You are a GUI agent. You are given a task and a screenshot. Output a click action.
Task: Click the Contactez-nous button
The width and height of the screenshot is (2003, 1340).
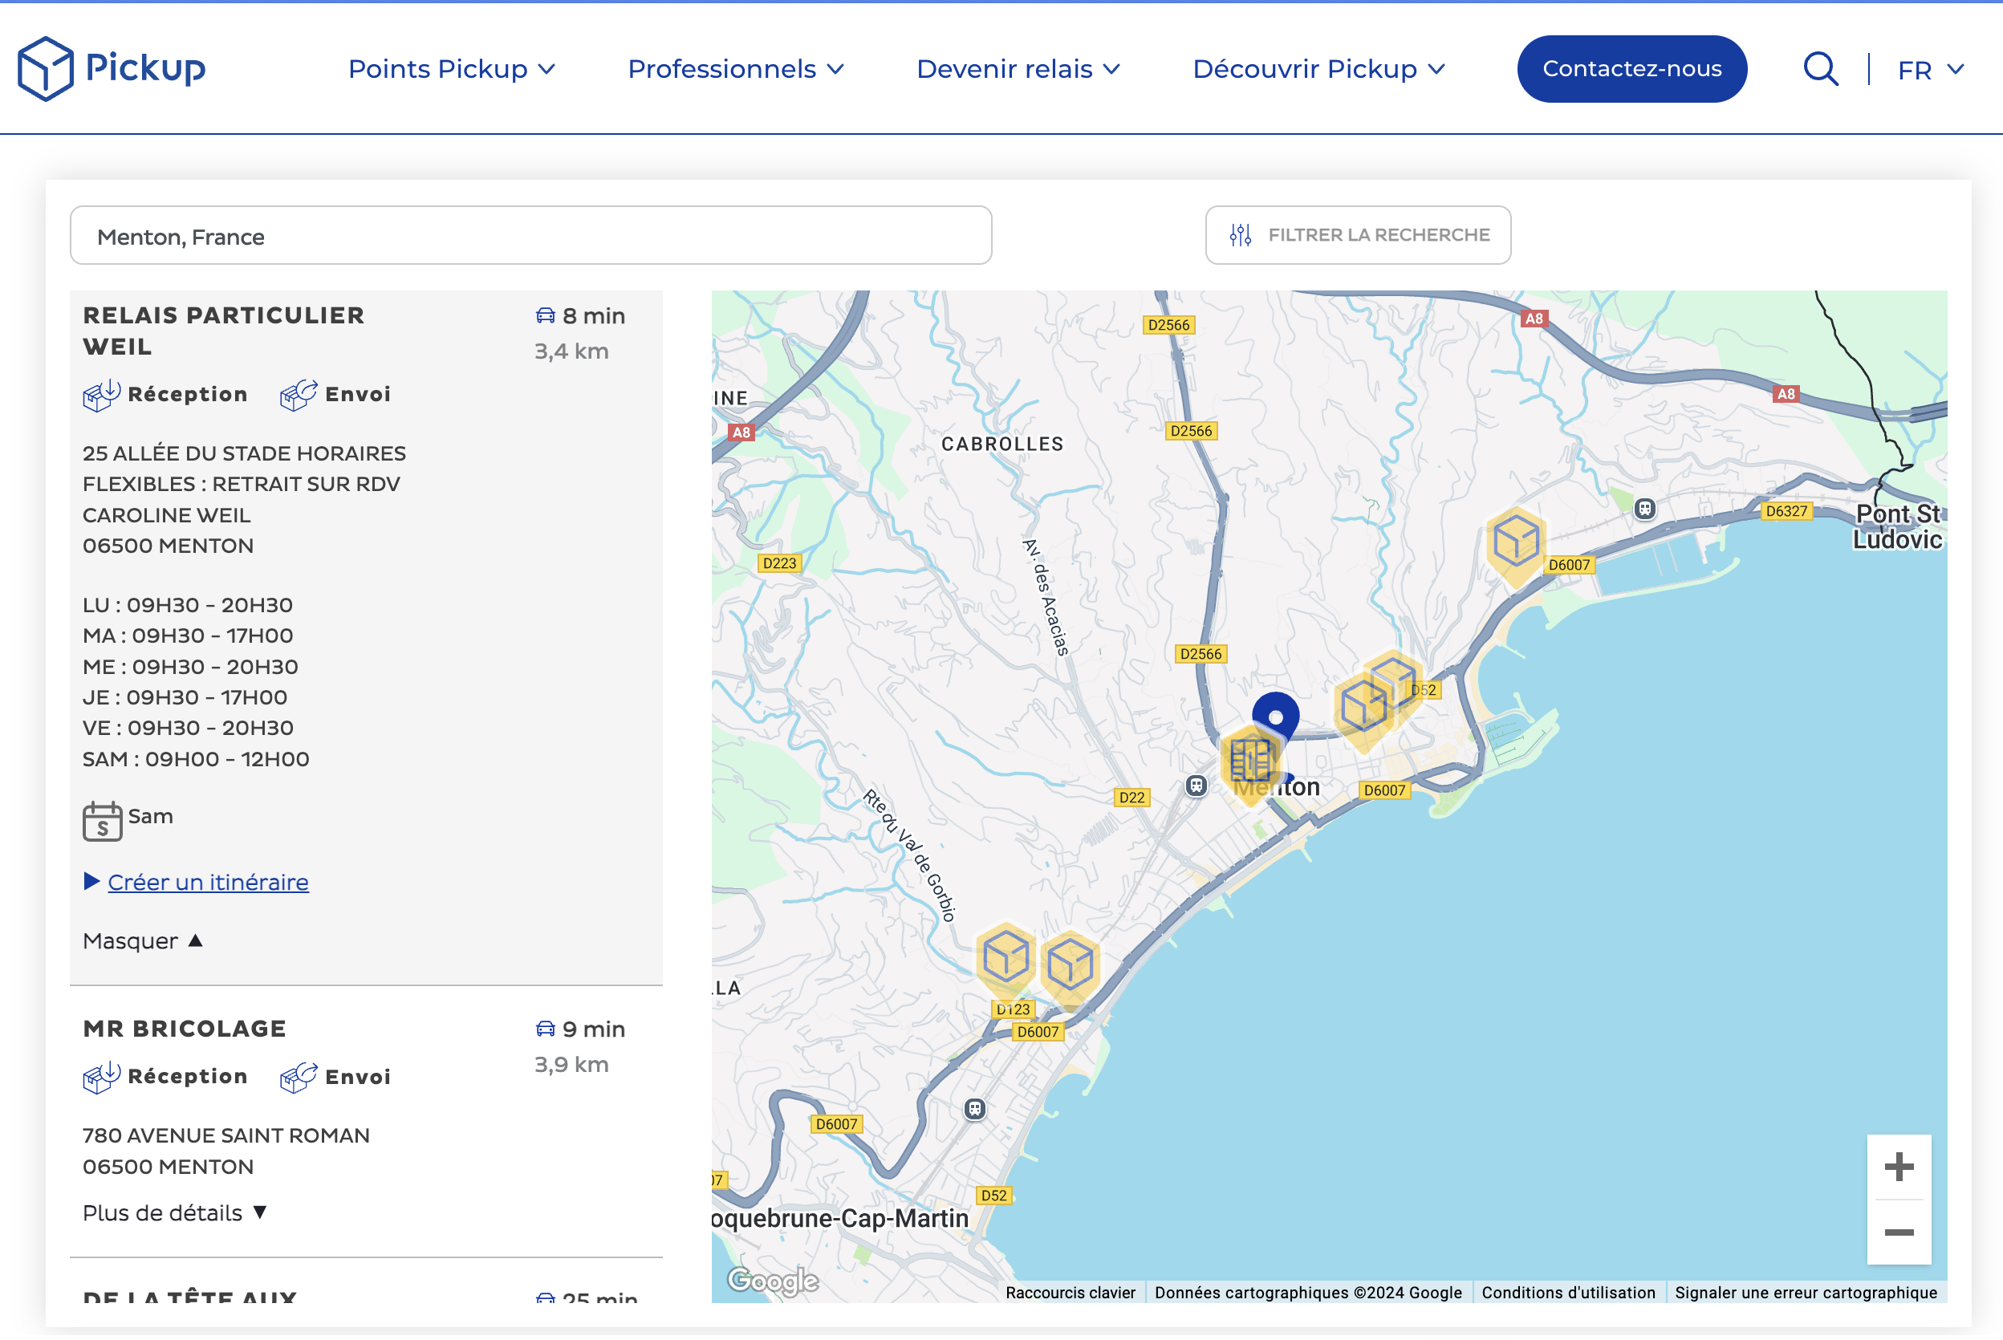(x=1631, y=68)
